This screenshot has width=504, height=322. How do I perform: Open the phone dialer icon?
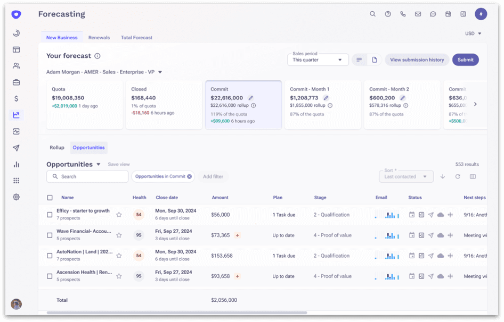pyautogui.click(x=403, y=14)
